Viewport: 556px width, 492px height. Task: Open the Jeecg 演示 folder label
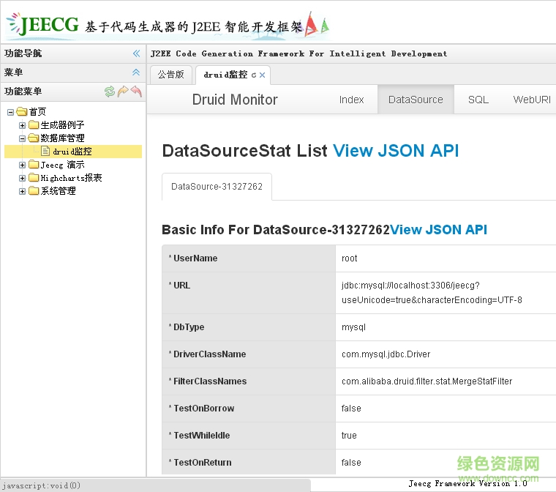(x=62, y=165)
